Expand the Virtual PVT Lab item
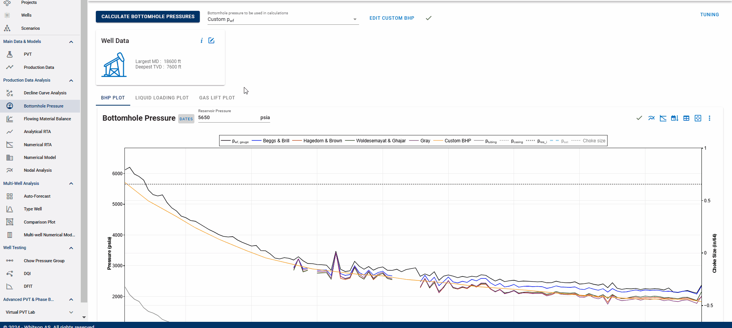This screenshot has width=732, height=328. pyautogui.click(x=71, y=312)
